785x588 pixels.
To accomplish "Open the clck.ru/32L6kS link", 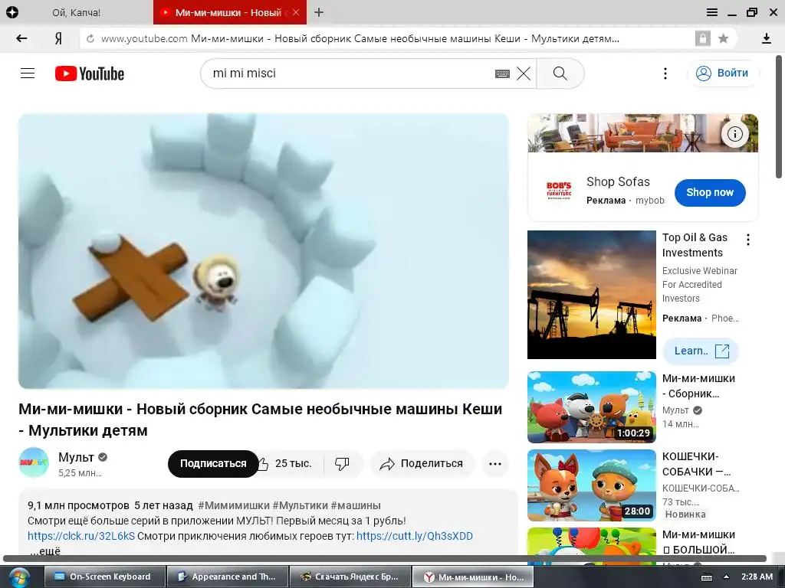I will (x=81, y=536).
